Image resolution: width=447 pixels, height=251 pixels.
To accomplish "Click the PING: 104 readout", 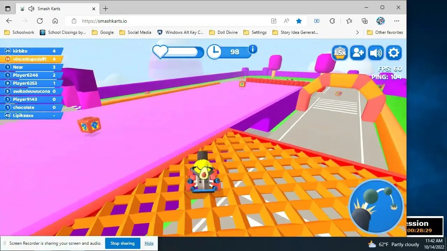I will point(387,77).
